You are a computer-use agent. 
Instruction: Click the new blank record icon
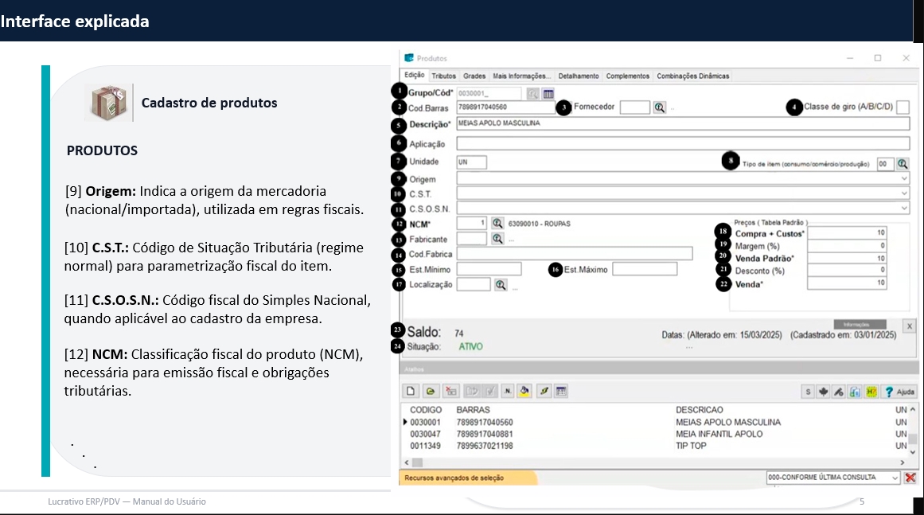[411, 391]
